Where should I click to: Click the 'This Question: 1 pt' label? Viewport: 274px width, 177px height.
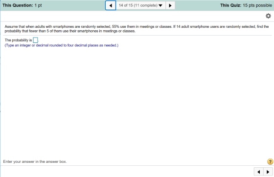click(x=22, y=5)
